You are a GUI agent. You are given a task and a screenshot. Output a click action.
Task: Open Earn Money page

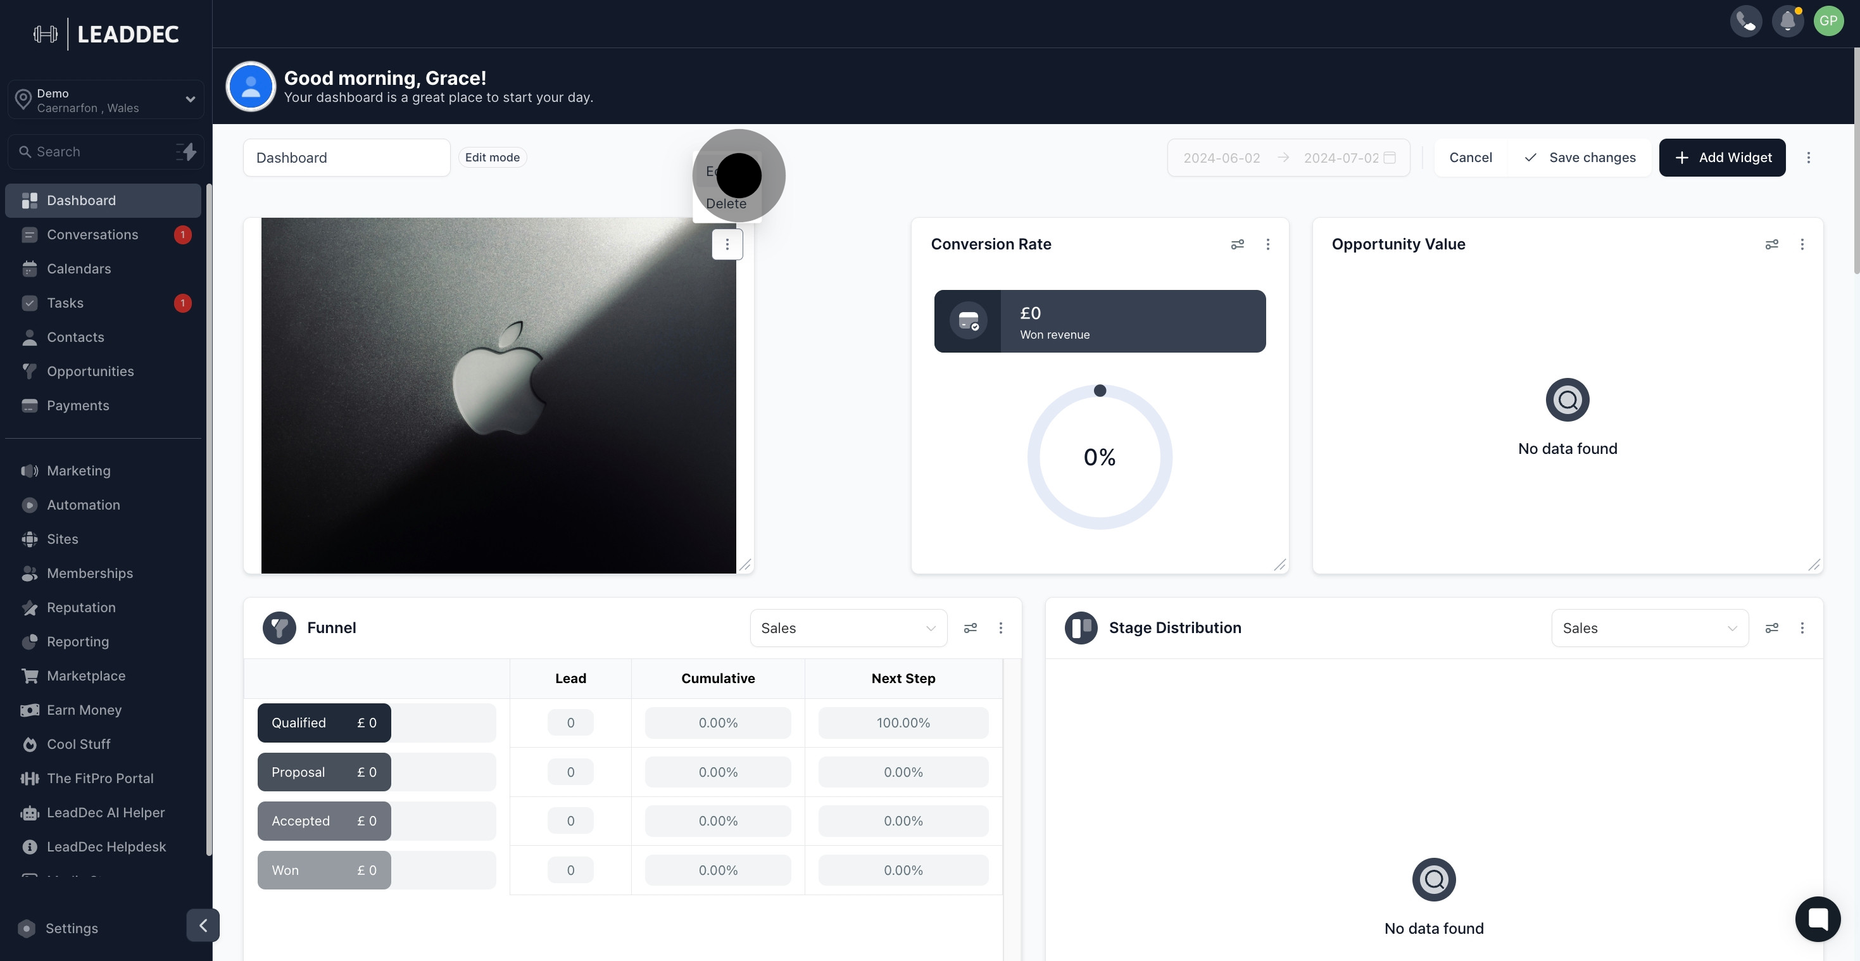tap(103, 710)
